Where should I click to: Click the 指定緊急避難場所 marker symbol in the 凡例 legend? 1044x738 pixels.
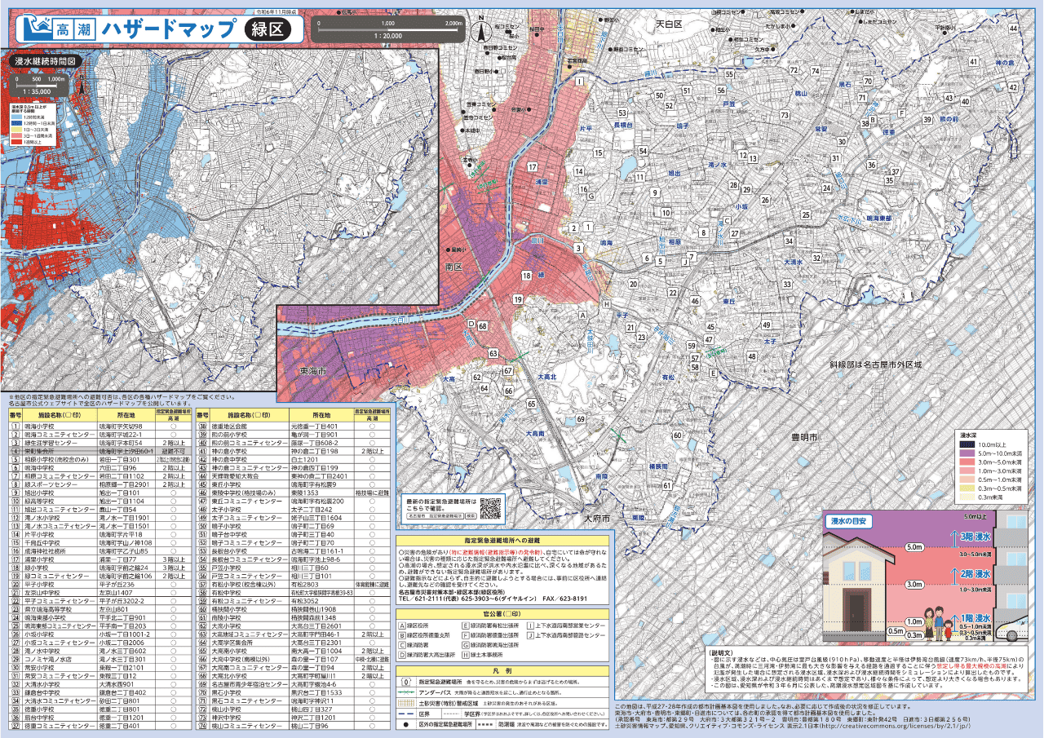405,680
